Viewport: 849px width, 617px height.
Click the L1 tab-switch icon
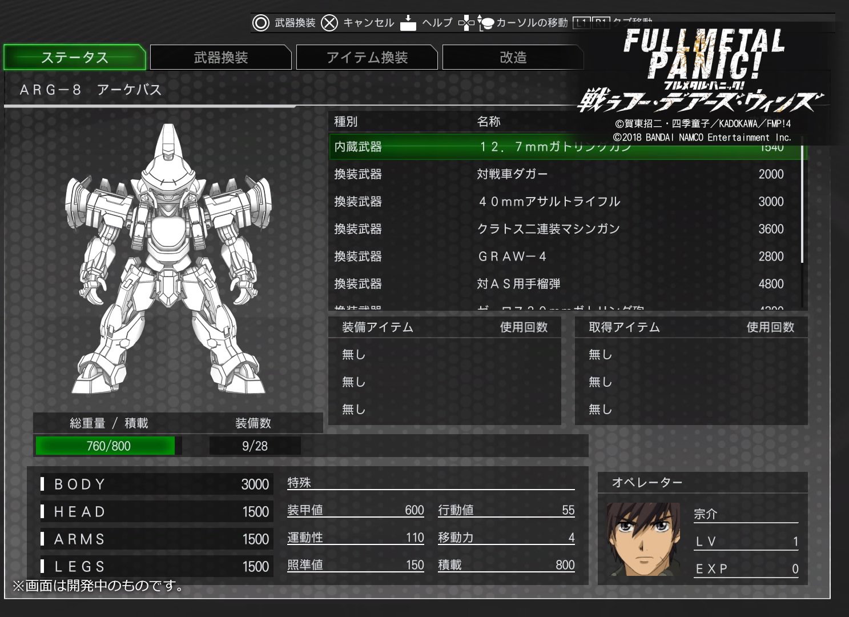point(582,23)
